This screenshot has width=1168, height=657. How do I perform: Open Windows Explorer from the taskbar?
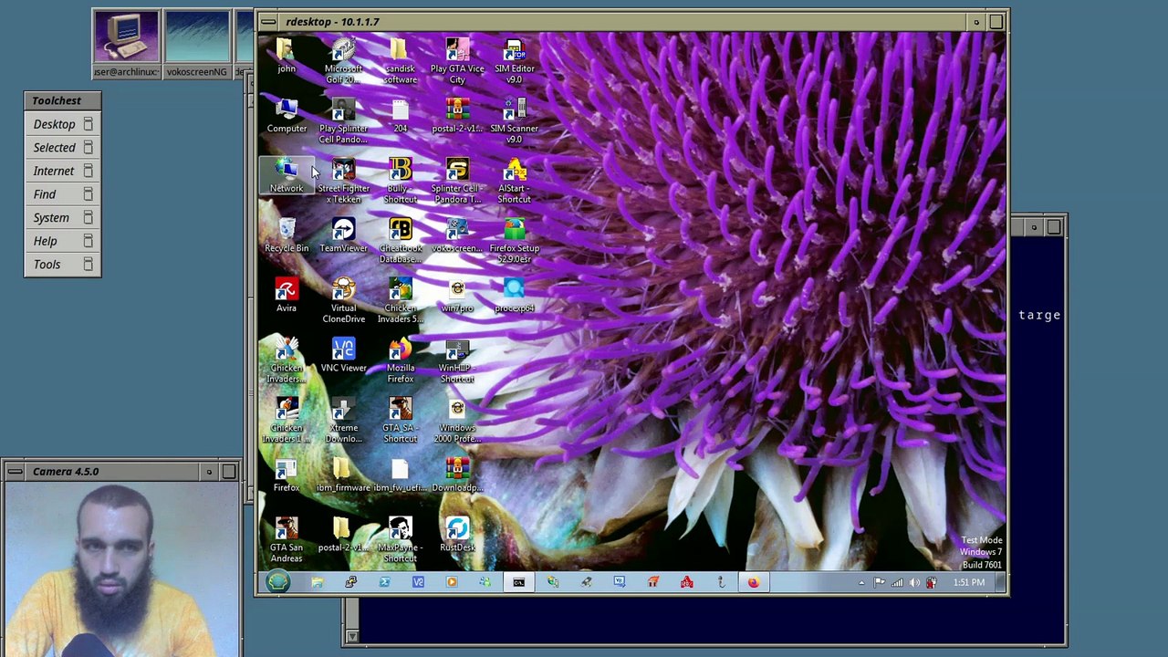point(317,582)
